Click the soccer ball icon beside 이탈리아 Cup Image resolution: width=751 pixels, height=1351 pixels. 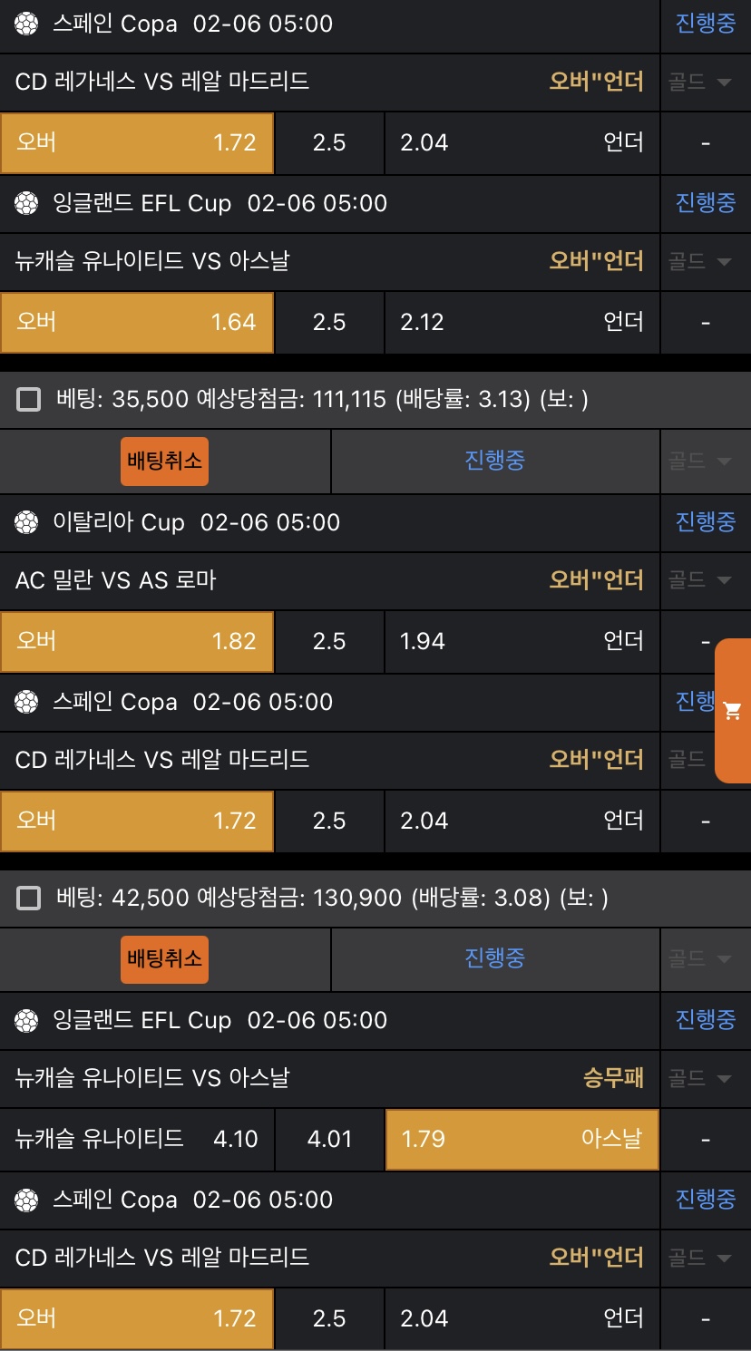point(27,522)
